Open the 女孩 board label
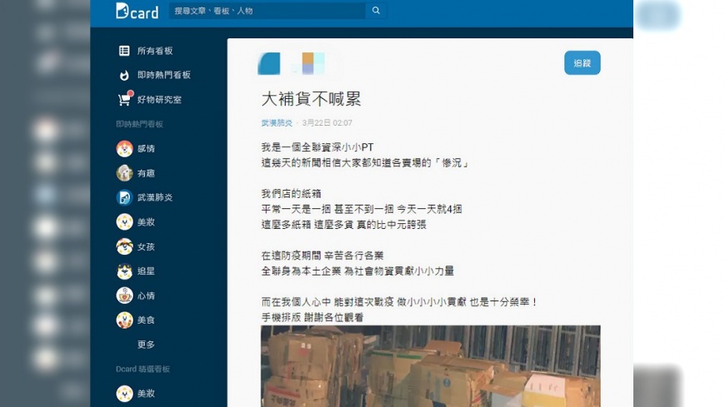Image resolution: width=725 pixels, height=407 pixels. (146, 246)
